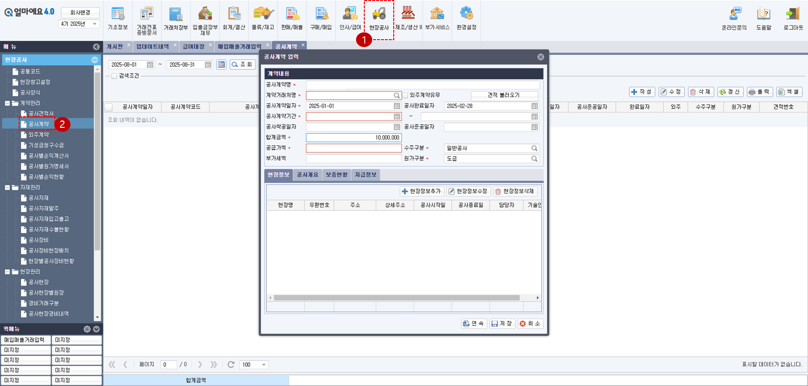Open the 부가서비스 toolbar icon
This screenshot has height=386, width=808.
[437, 19]
